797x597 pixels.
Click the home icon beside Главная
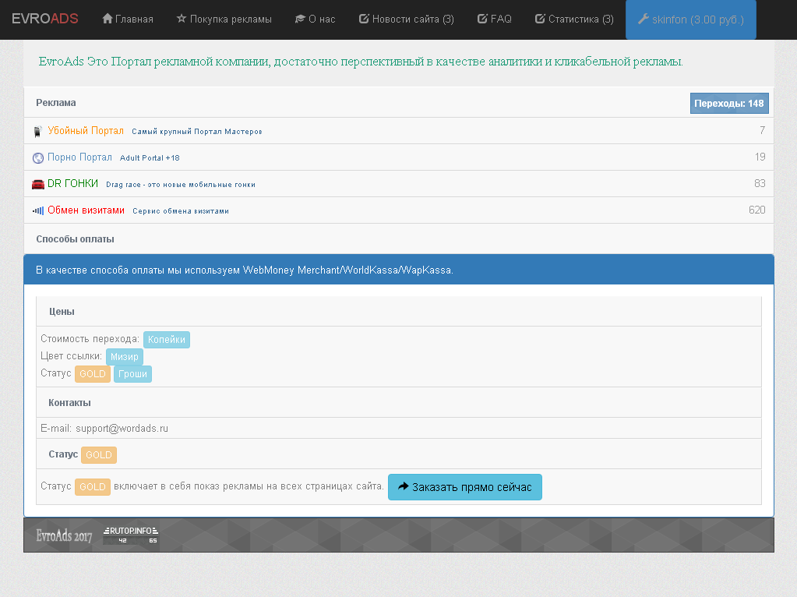(x=108, y=19)
